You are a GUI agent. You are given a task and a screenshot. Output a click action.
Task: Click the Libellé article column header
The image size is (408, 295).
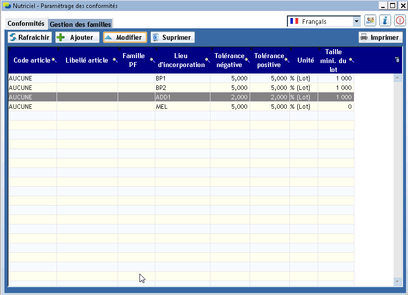(x=87, y=60)
